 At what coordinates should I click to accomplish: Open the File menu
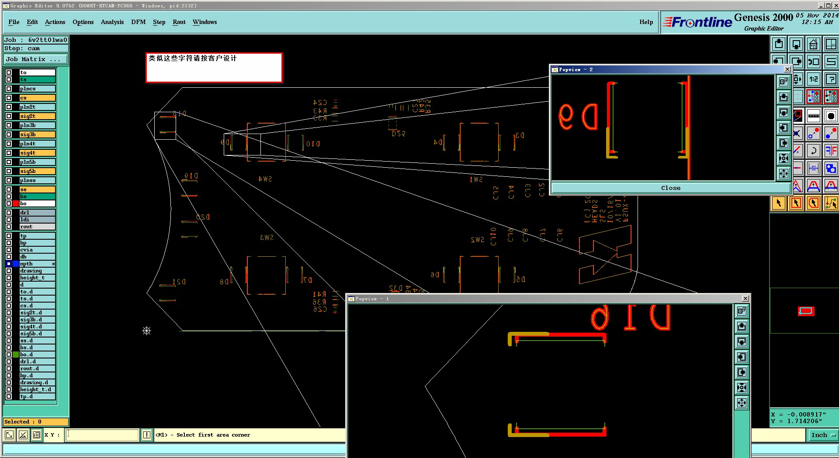click(x=14, y=22)
